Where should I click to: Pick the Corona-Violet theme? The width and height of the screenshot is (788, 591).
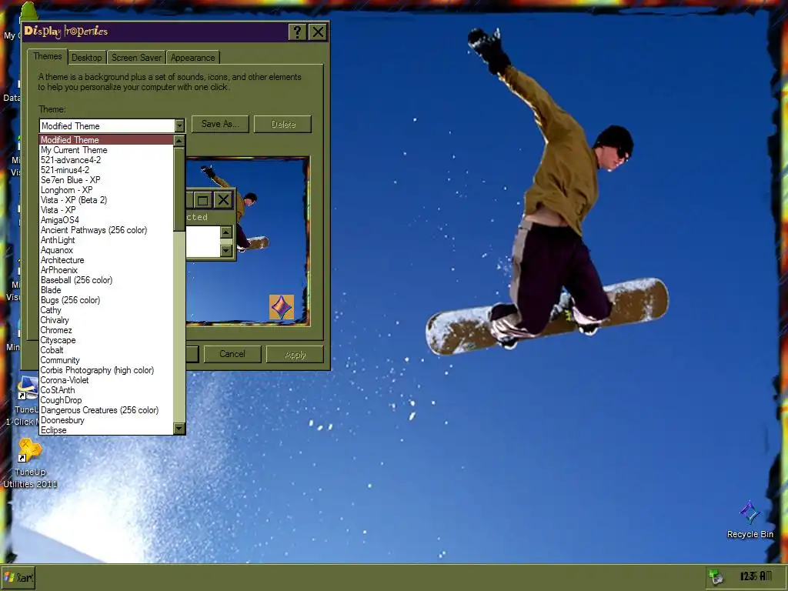click(x=106, y=380)
